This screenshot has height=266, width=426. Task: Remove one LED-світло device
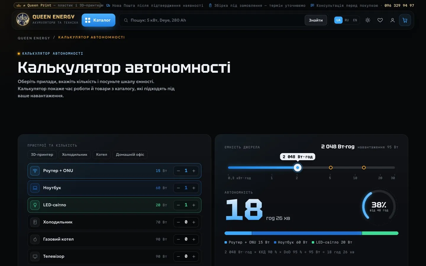coord(178,205)
